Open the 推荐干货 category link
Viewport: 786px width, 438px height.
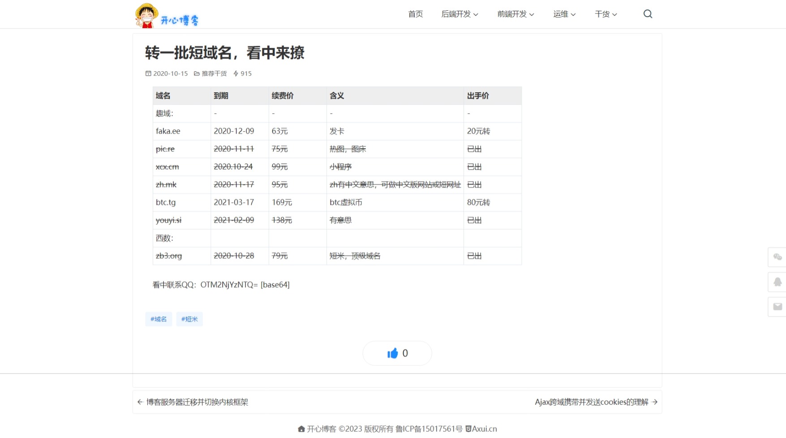click(214, 73)
